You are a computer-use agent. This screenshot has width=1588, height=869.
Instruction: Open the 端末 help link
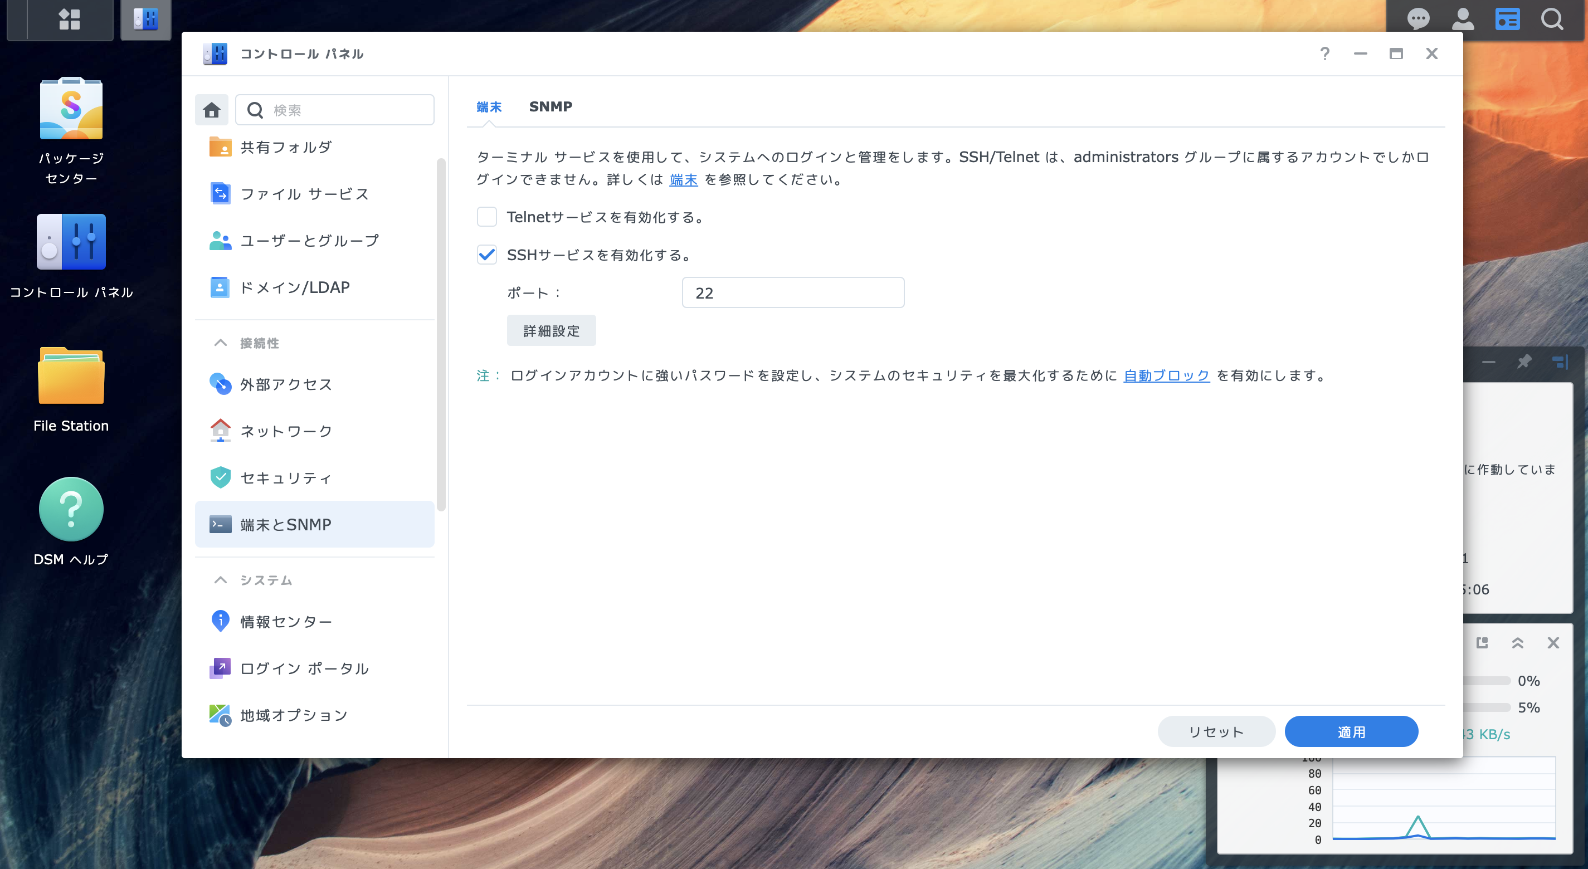click(684, 180)
